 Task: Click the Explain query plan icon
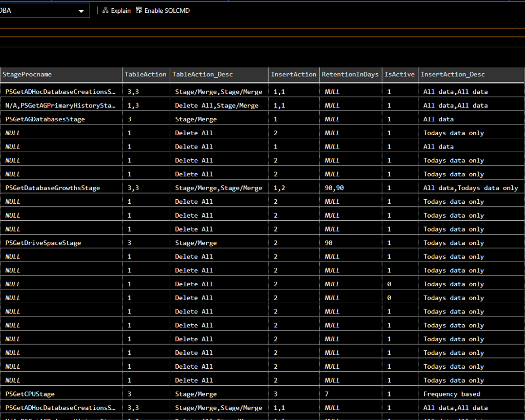(106, 10)
